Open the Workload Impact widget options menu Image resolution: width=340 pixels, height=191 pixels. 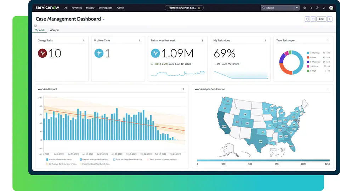click(x=183, y=89)
